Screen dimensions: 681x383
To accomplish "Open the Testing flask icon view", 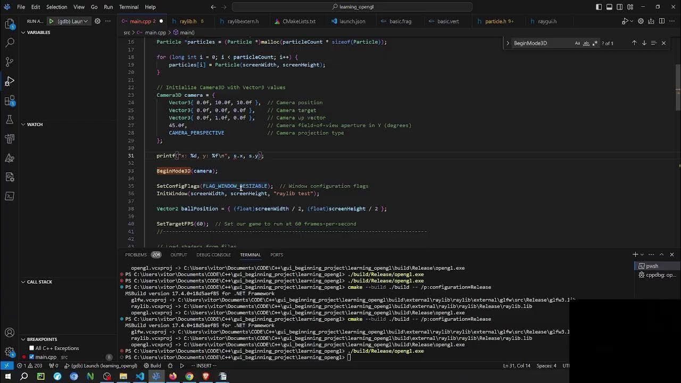I will click(10, 119).
